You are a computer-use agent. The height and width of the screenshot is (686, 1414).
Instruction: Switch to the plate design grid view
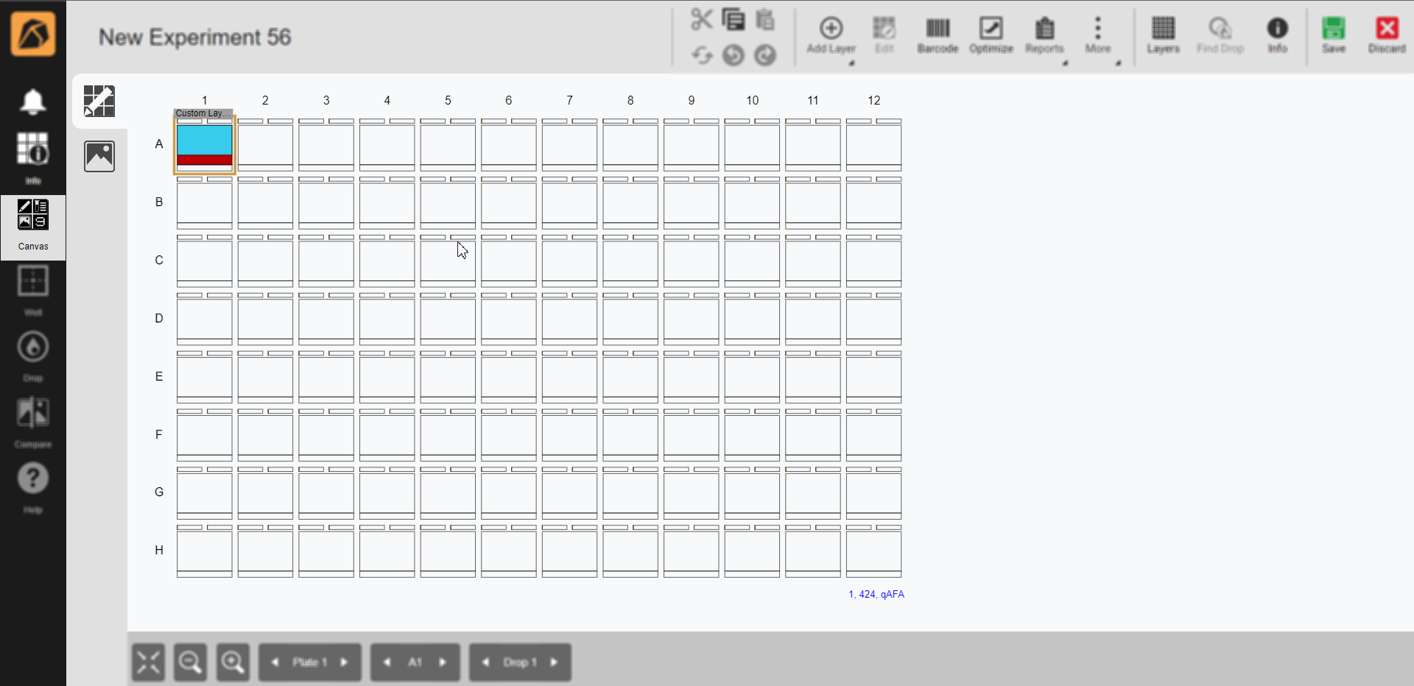99,101
